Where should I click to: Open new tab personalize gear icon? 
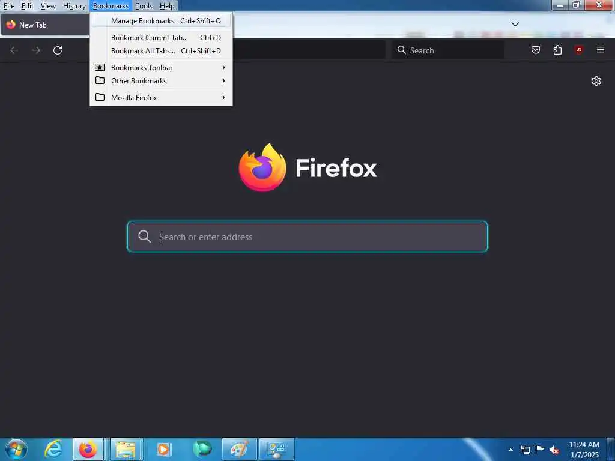[x=596, y=81]
